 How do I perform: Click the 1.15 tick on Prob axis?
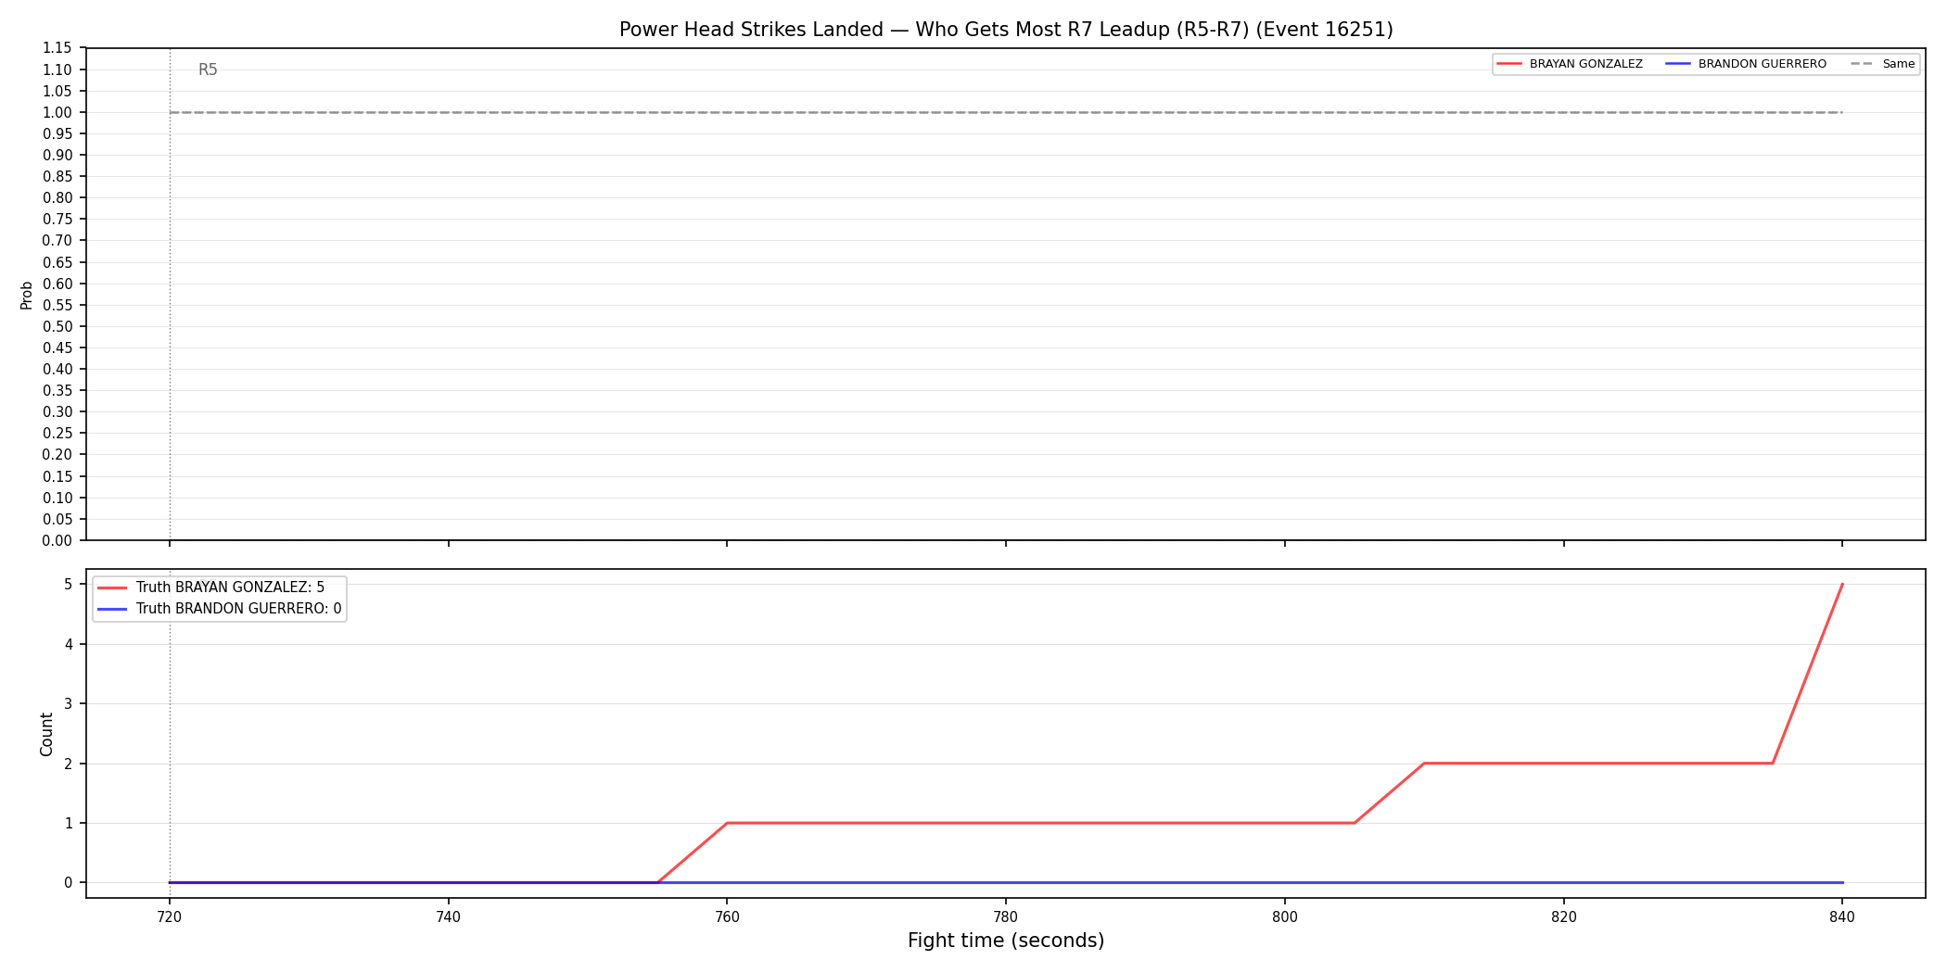tap(57, 48)
